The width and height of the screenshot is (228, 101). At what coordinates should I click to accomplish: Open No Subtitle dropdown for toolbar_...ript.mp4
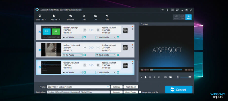(x=106, y=55)
